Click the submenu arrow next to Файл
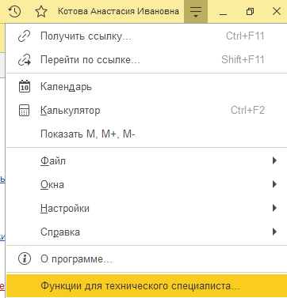The image size is (287, 298). pos(275,160)
